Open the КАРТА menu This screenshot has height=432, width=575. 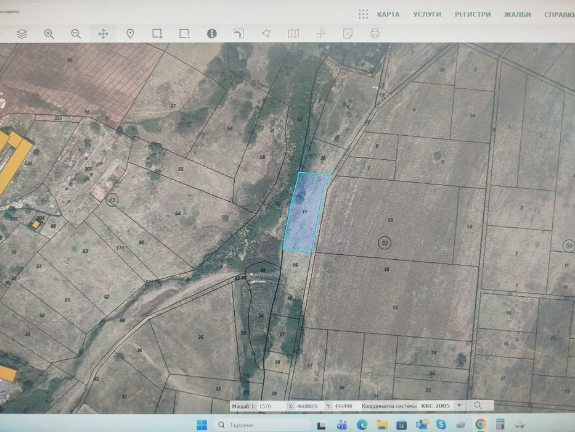point(388,14)
